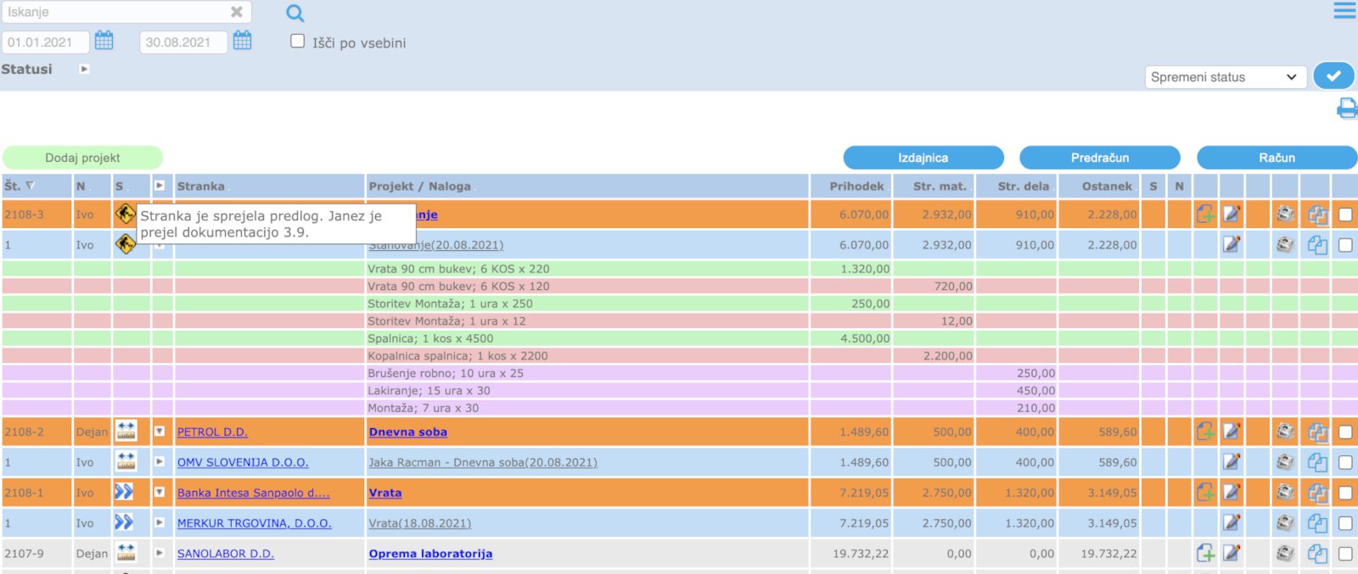Tick the checkbox for project 2108-3 row

tap(1345, 215)
